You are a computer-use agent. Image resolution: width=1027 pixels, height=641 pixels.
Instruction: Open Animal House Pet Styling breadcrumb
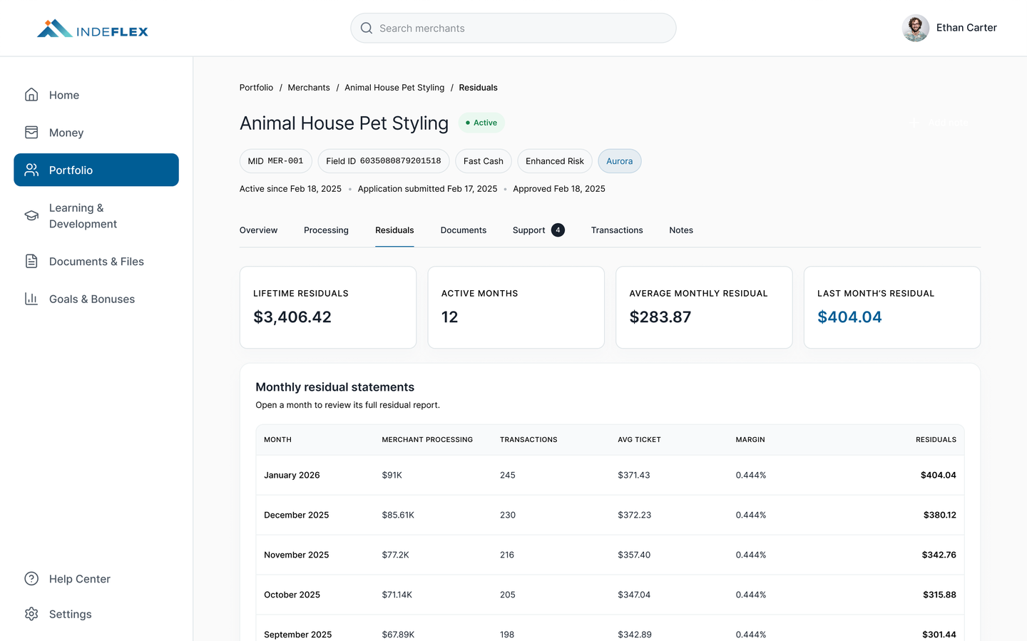click(x=394, y=88)
